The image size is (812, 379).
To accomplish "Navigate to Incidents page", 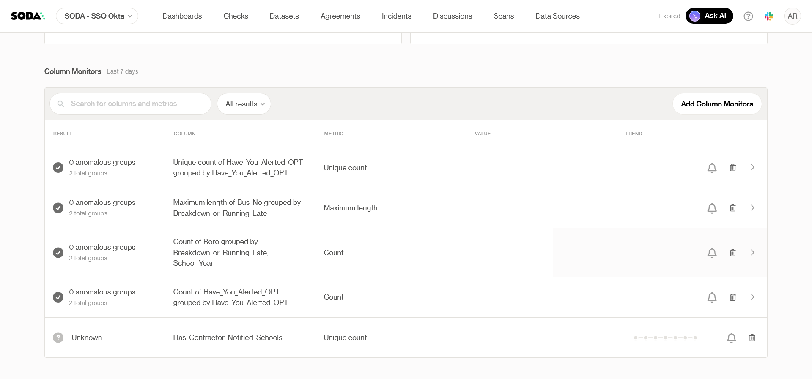I will coord(396,16).
